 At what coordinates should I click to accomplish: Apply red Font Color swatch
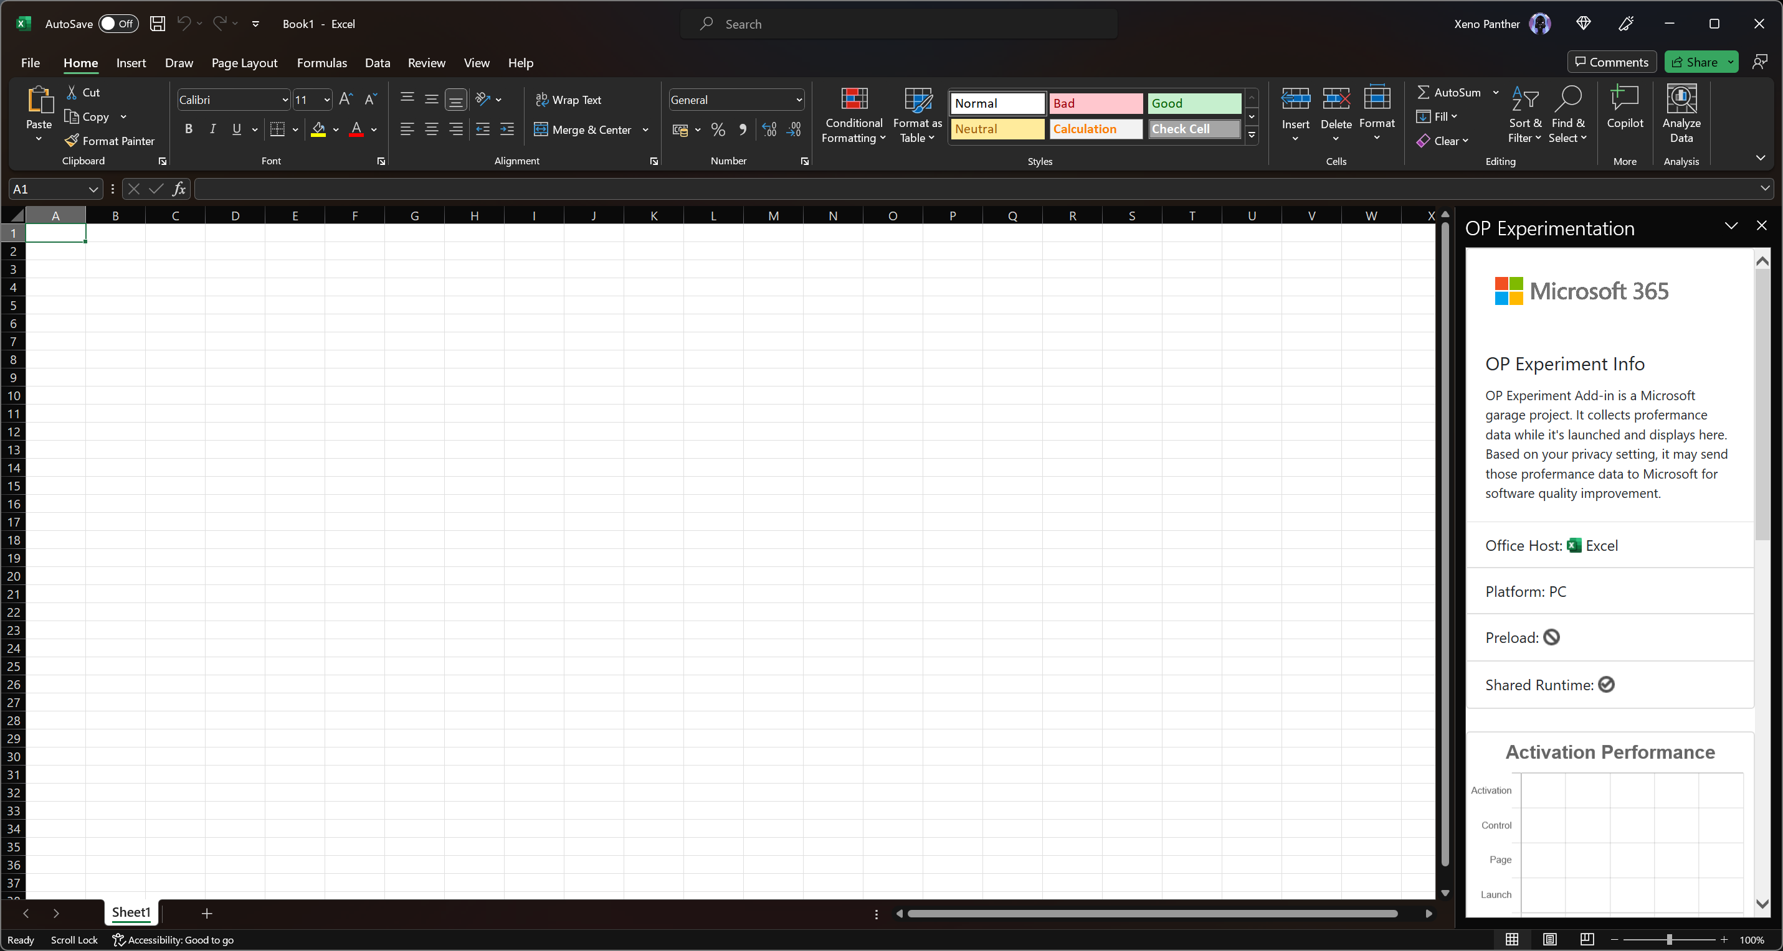(x=356, y=129)
